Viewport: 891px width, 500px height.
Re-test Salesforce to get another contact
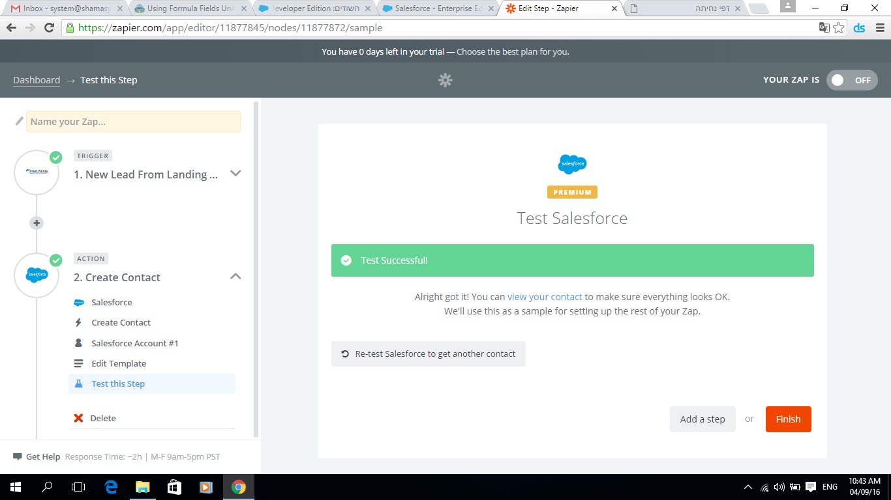click(x=428, y=354)
